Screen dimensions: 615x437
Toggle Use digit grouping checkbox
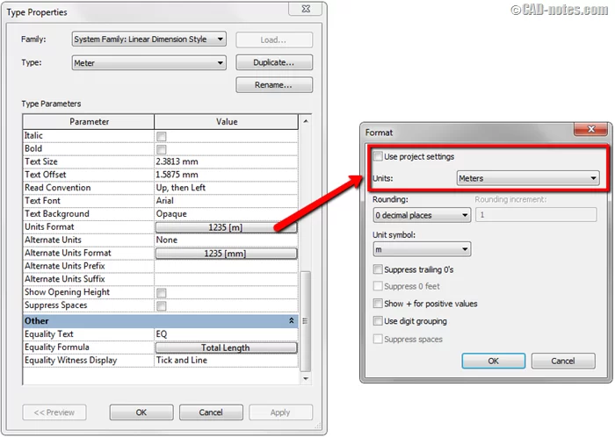(x=378, y=321)
